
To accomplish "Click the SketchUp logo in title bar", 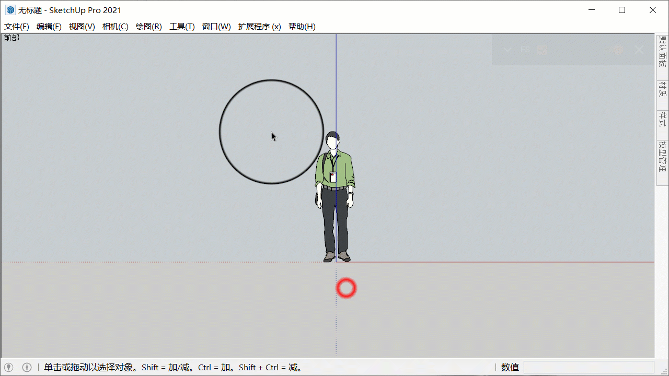I will click(10, 10).
